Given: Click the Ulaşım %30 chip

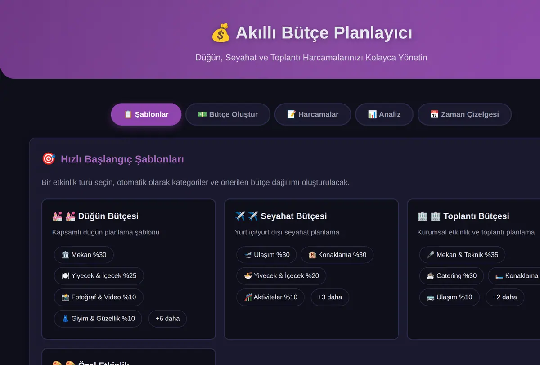Looking at the screenshot, I should point(266,255).
